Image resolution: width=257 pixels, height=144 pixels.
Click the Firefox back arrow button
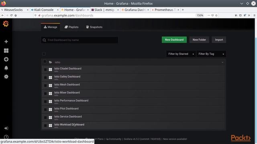click(x=3, y=15)
